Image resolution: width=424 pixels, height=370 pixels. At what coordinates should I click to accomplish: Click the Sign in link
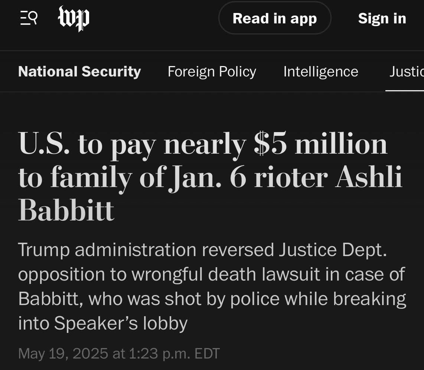pyautogui.click(x=382, y=18)
